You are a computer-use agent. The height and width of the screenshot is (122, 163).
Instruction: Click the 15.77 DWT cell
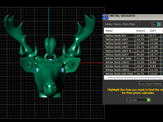155,55
